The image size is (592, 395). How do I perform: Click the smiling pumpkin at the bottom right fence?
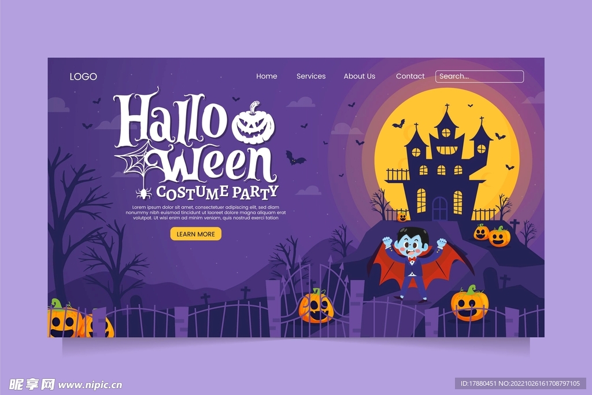(469, 303)
